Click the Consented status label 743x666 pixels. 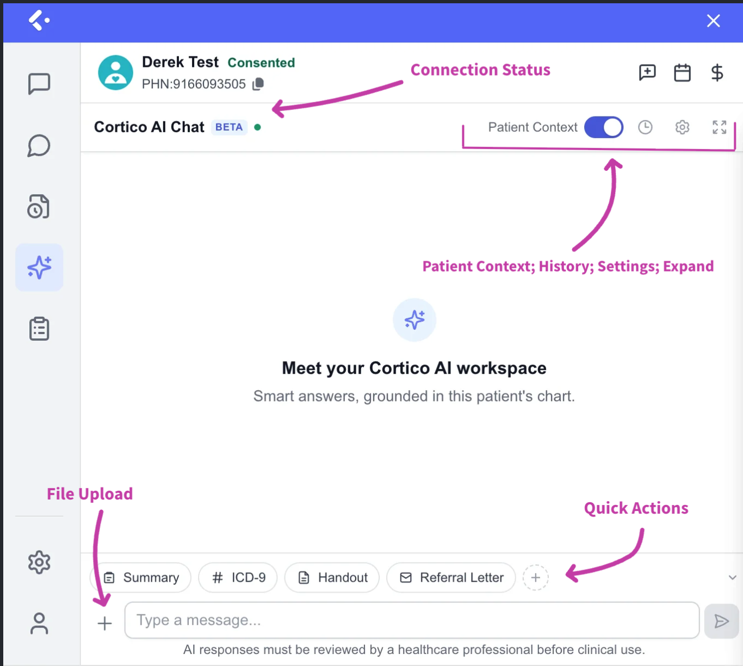261,63
